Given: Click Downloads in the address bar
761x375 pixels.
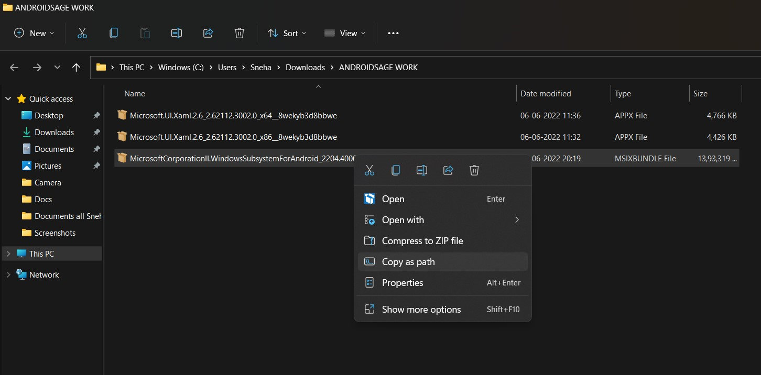Looking at the screenshot, I should click(306, 68).
